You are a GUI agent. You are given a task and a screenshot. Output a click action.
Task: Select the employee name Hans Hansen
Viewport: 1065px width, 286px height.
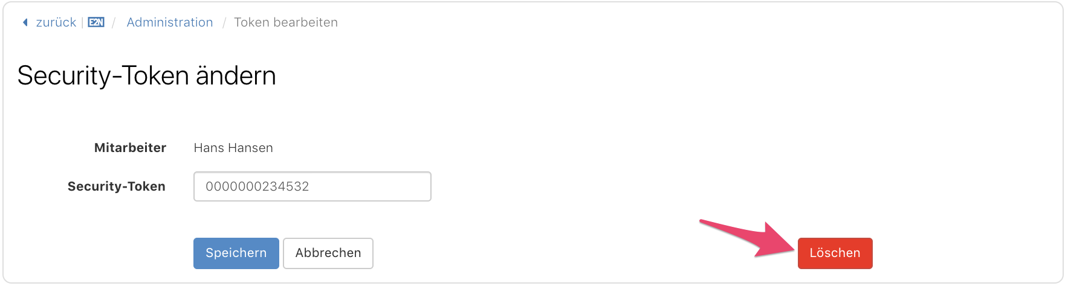pyautogui.click(x=233, y=148)
